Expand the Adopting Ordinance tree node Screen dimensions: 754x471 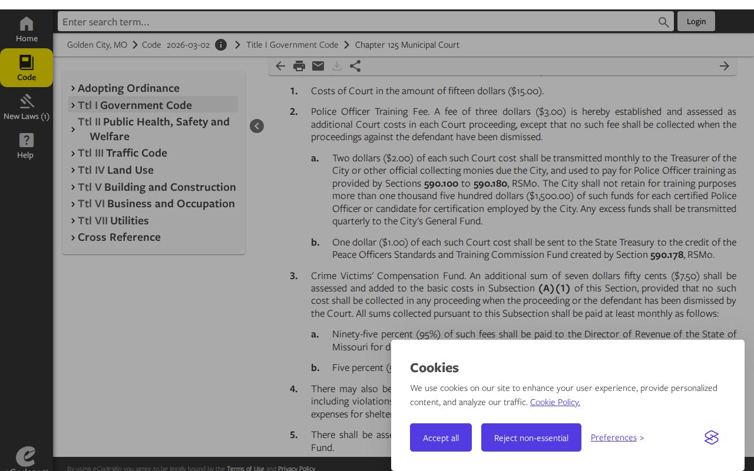point(73,88)
